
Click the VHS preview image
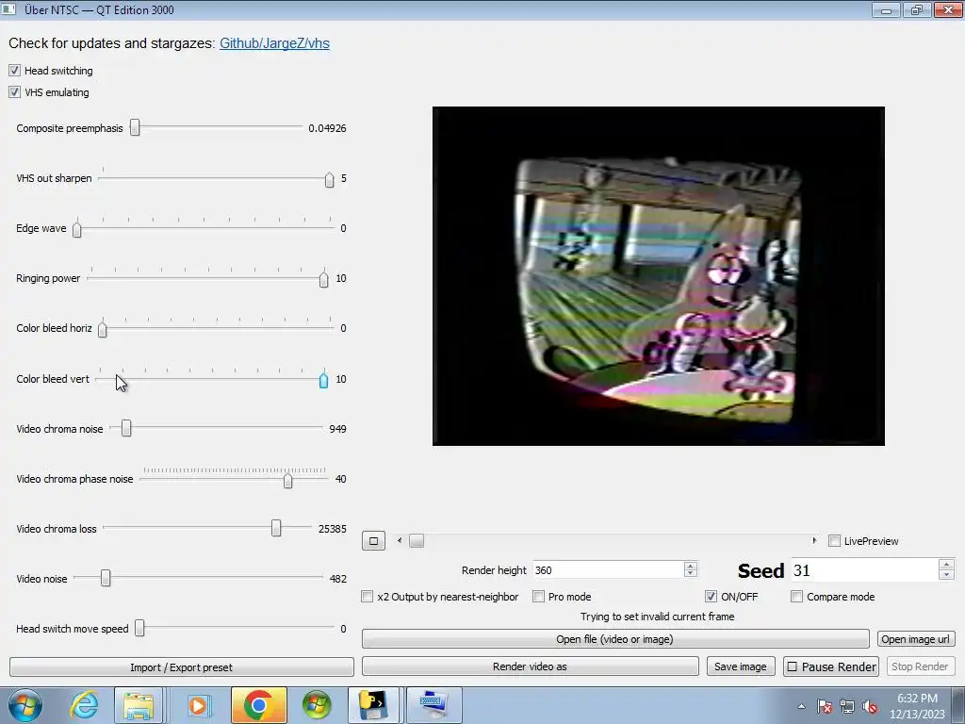pyautogui.click(x=659, y=276)
